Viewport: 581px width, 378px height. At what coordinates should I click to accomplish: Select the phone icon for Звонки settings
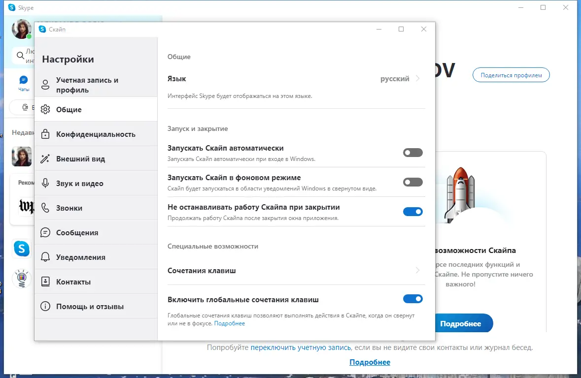pyautogui.click(x=45, y=208)
